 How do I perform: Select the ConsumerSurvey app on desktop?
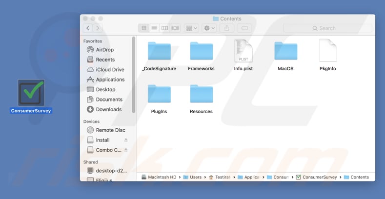point(31,93)
